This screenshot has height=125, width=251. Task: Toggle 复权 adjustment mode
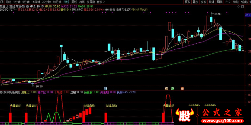coord(187,2)
